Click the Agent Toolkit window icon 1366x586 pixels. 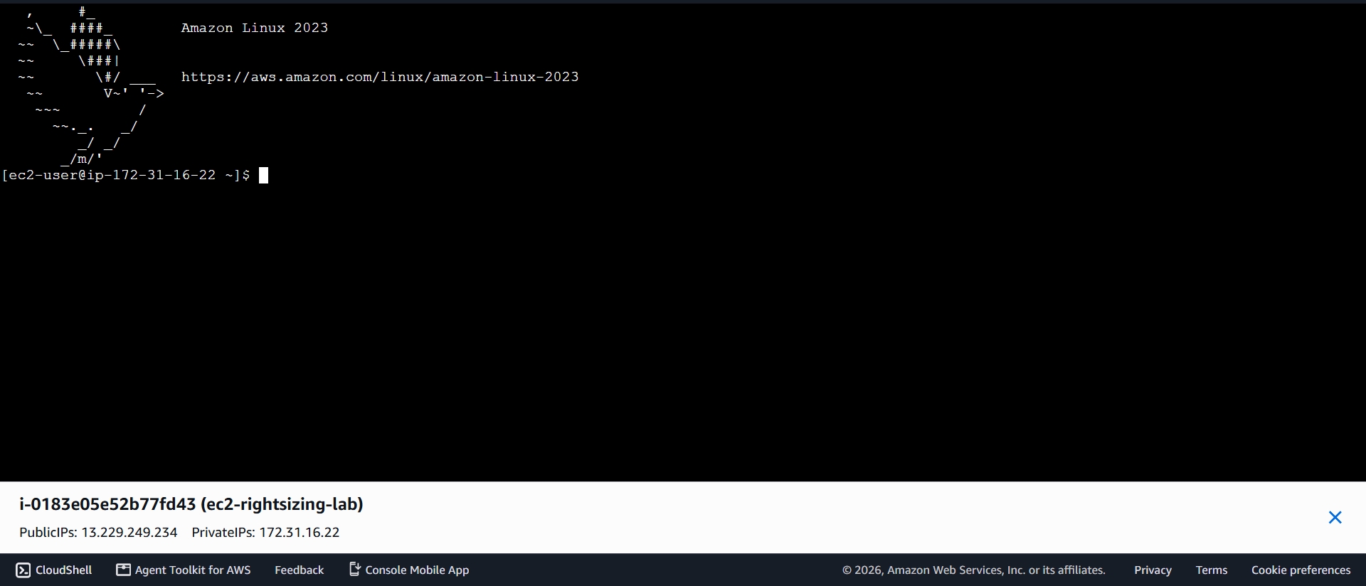[x=124, y=570]
